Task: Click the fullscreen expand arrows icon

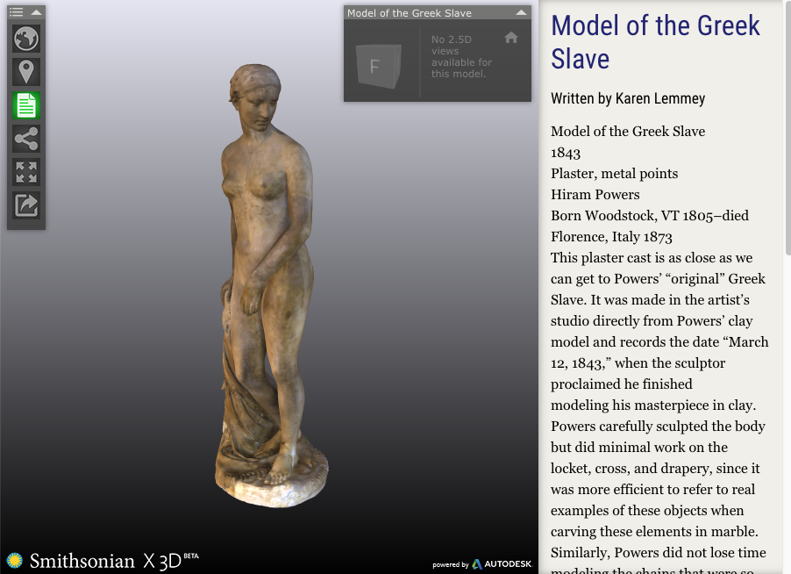Action: [x=26, y=172]
